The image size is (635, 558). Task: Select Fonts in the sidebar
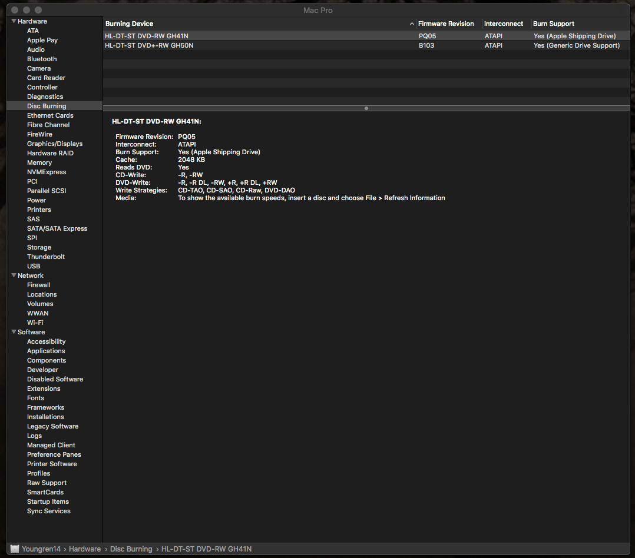(x=35, y=398)
